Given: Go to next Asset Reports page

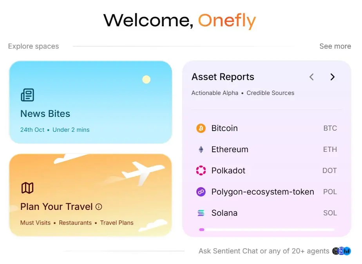Looking at the screenshot, I should 332,77.
